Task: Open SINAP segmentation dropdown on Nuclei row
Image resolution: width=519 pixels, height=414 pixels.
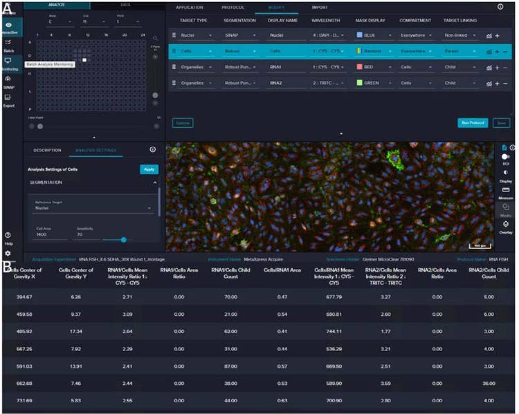Action: 240,35
